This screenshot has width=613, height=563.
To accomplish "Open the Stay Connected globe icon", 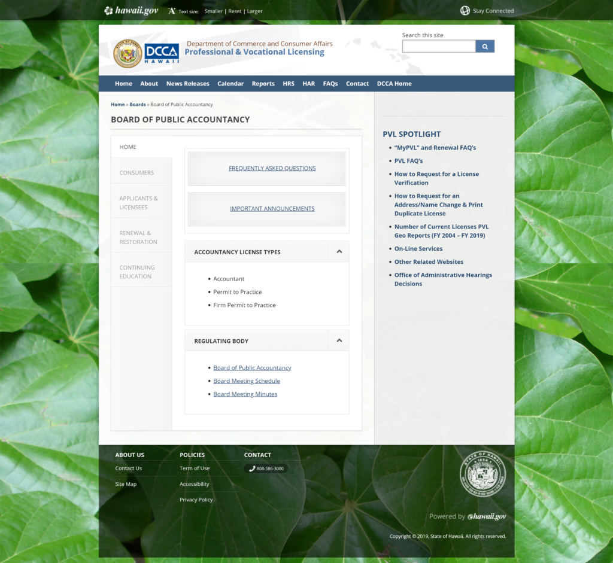I will click(x=465, y=10).
